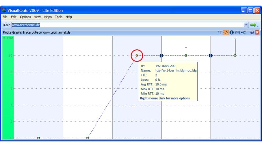Image resolution: width=262 pixels, height=147 pixels.
Task: Start trace with the green arrow
Action: click(x=253, y=25)
